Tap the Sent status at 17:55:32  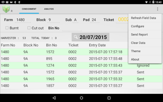tap(141, 79)
